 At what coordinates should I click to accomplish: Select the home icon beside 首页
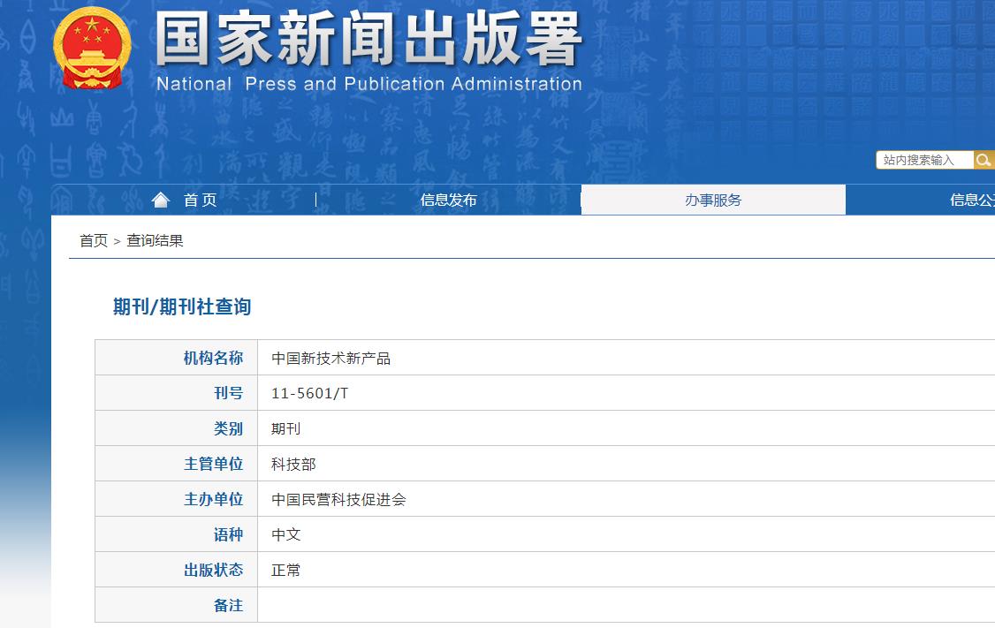(159, 199)
